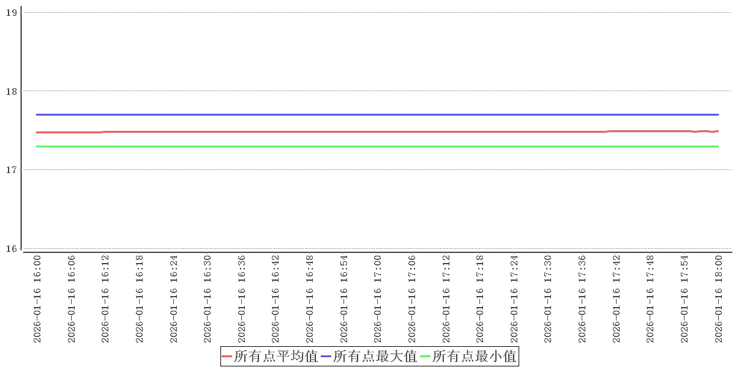
Task: Toggle the 所有点最大值 legend entry
Action: (x=375, y=356)
